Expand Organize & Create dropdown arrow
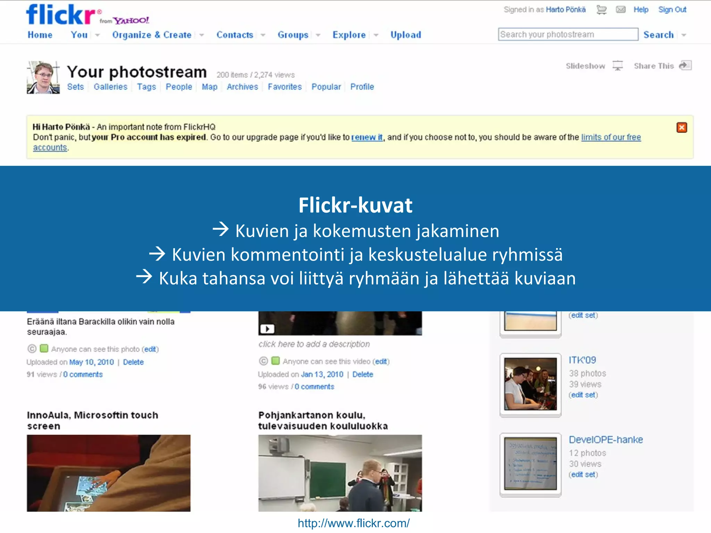This screenshot has height=533, width=711. pos(202,35)
